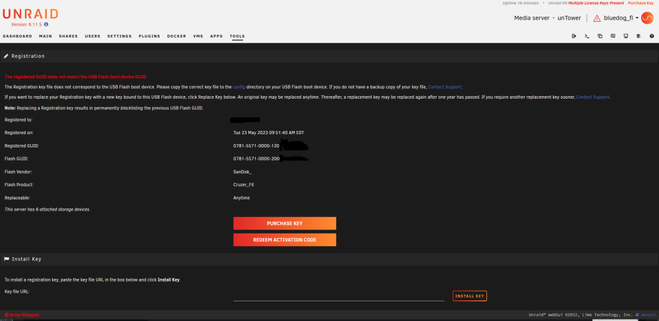Click the feedback speech bubble icon
659x321 pixels.
(x=613, y=36)
